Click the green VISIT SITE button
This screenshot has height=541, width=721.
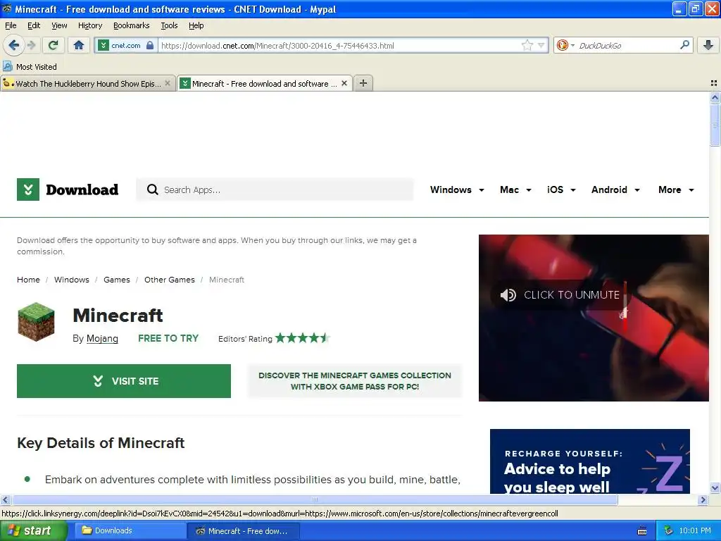[124, 381]
